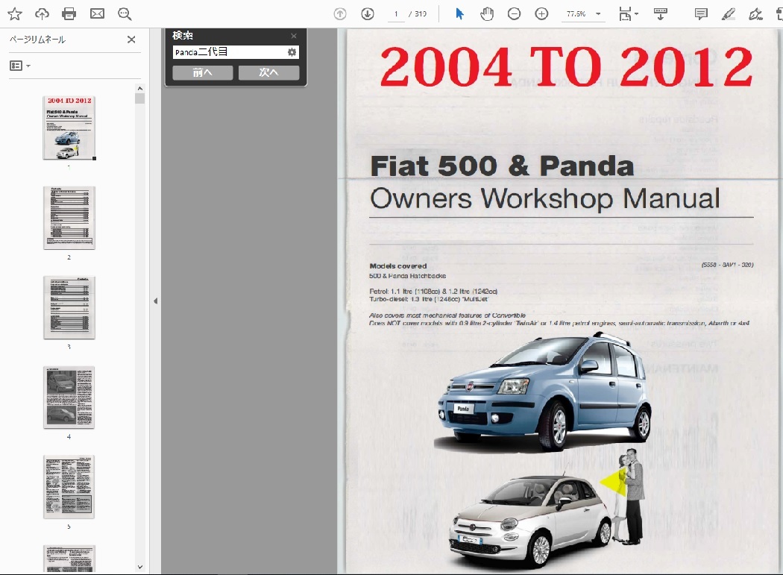
Task: Zoom in with the plus icon
Action: pyautogui.click(x=541, y=14)
